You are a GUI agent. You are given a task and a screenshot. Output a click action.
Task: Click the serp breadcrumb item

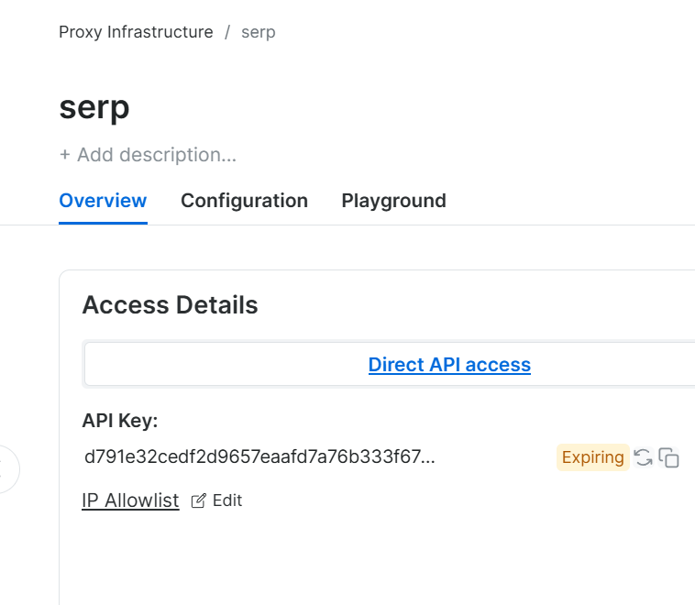point(259,32)
